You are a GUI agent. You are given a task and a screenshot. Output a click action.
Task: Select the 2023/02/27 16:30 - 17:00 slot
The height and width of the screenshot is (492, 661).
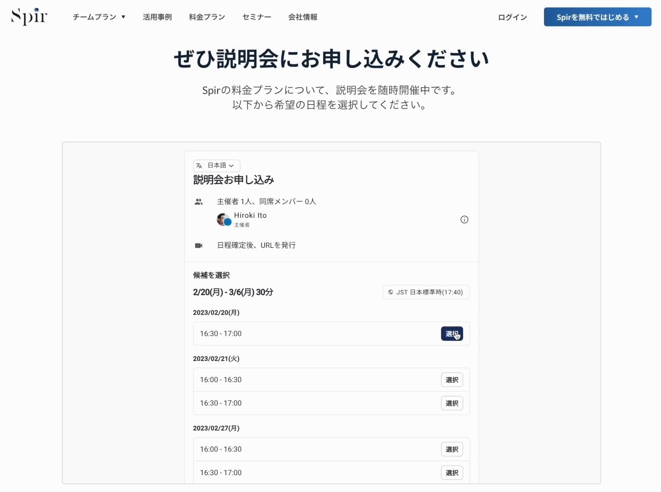452,473
